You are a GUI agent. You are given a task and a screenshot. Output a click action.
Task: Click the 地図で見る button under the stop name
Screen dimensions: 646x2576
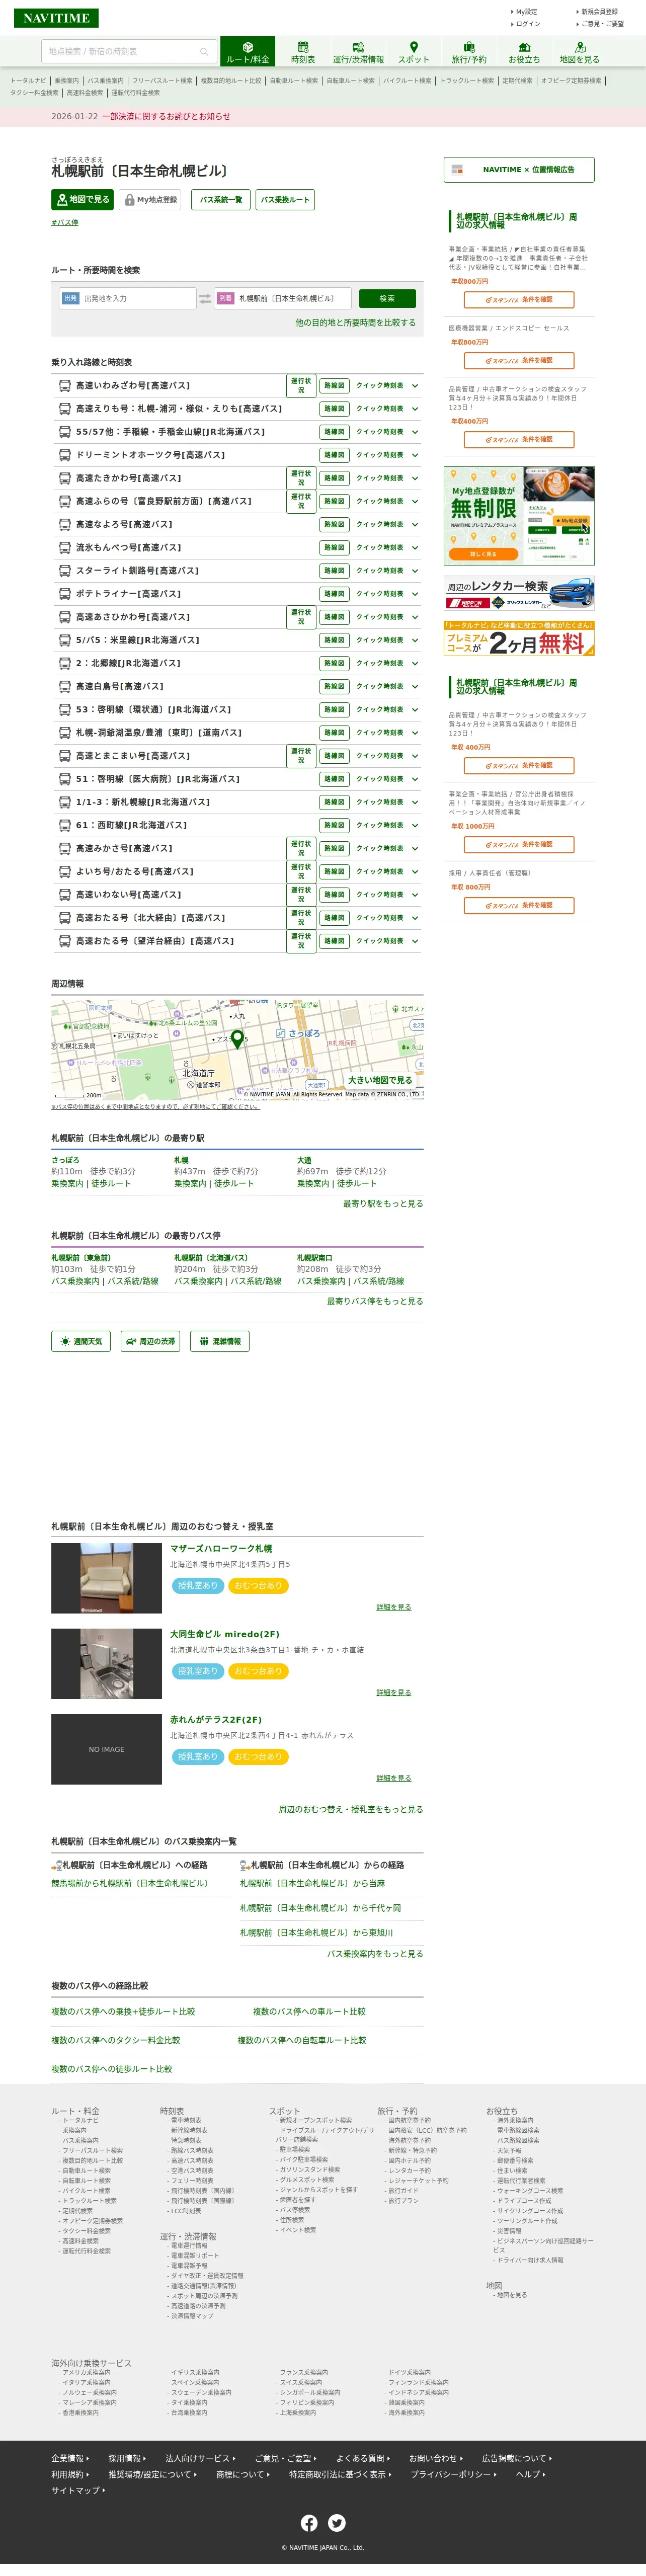[83, 200]
